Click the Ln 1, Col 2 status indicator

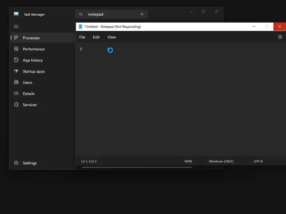pos(89,161)
